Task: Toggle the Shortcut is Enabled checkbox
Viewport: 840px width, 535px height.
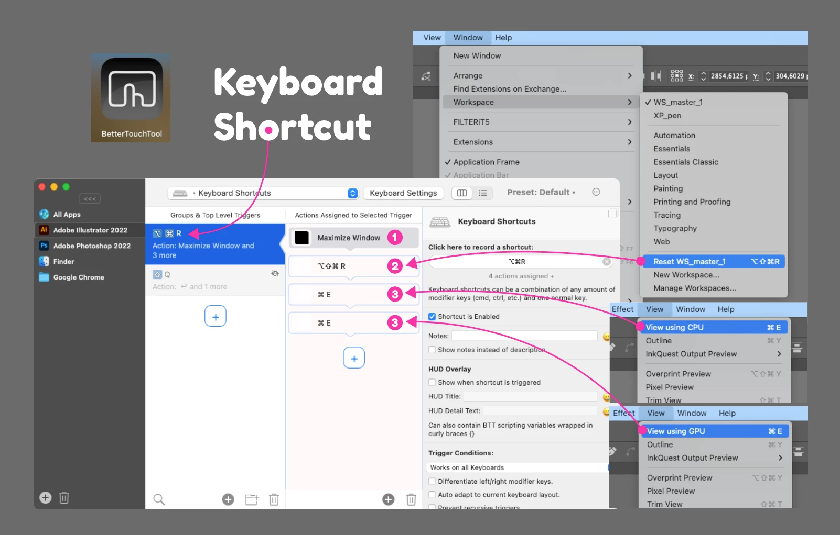Action: 432,316
